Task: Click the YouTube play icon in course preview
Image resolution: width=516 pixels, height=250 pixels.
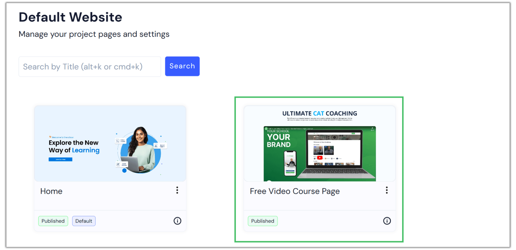Action: click(320, 158)
